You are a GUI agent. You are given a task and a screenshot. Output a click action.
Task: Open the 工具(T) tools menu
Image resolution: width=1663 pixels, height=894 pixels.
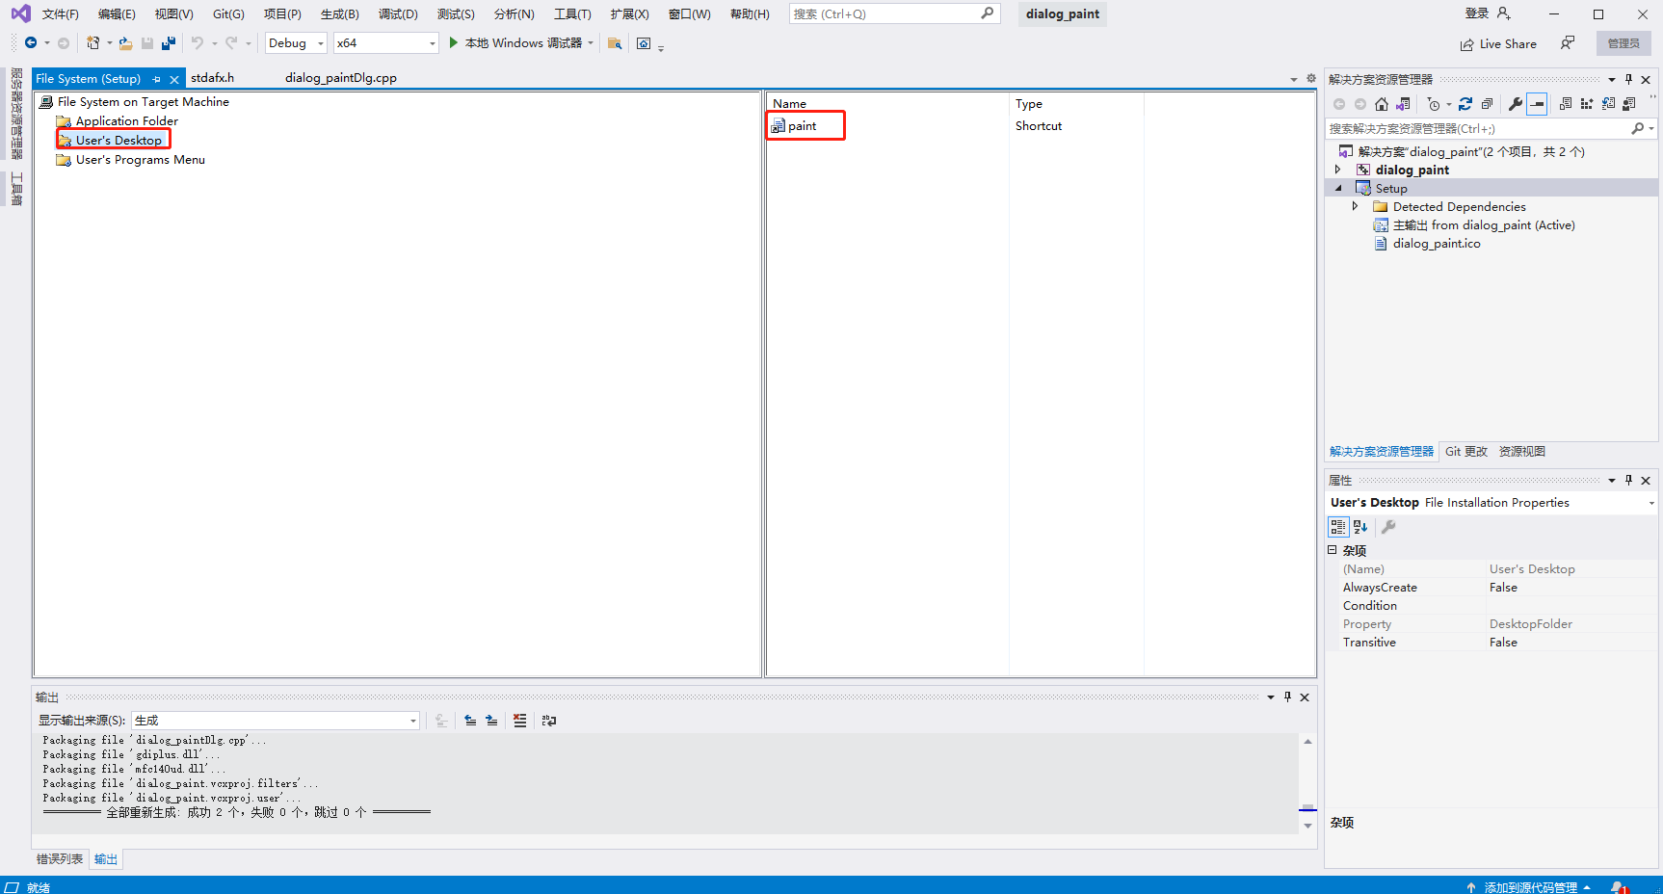coord(572,13)
